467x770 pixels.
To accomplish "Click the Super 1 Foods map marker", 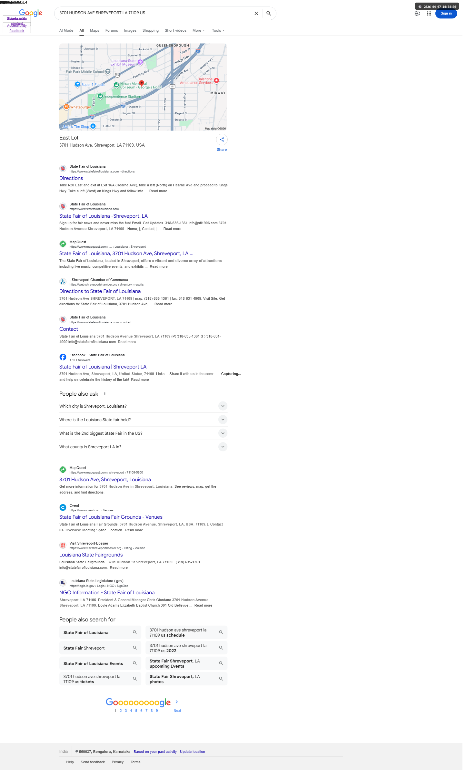I will (77, 84).
